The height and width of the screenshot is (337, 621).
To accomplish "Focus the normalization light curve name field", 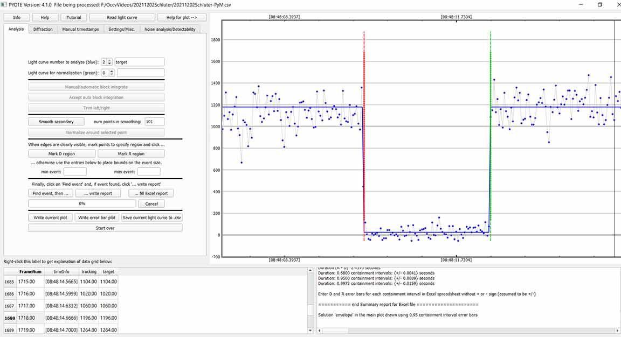I will pos(141,73).
